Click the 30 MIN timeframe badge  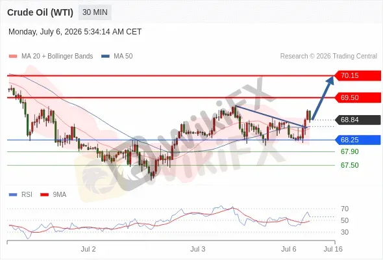(x=95, y=12)
